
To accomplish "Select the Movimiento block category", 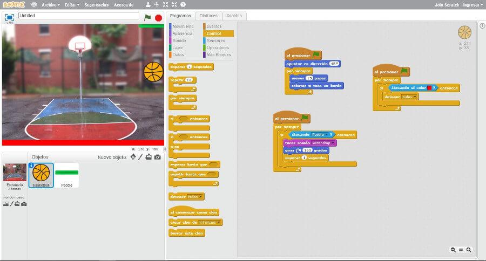I will pos(183,26).
